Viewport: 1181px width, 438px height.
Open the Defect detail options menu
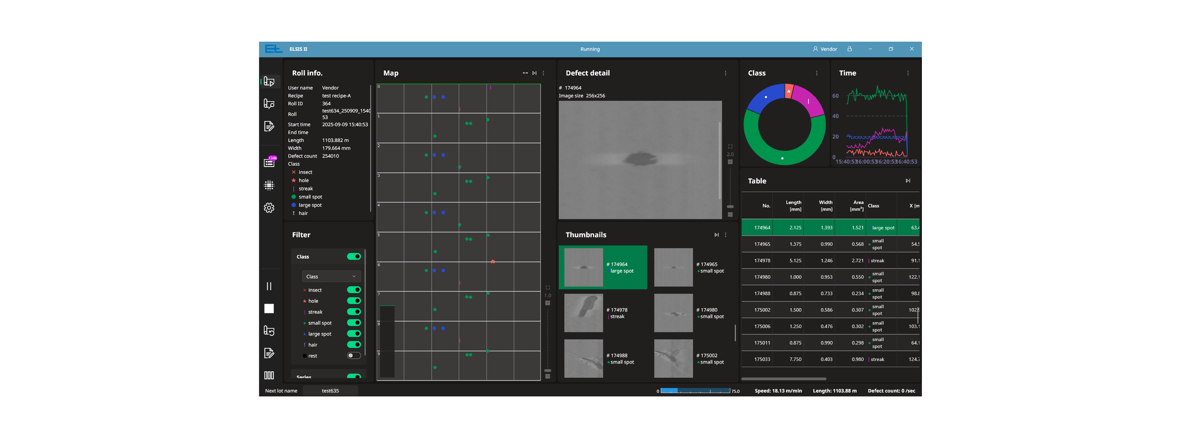coord(725,73)
